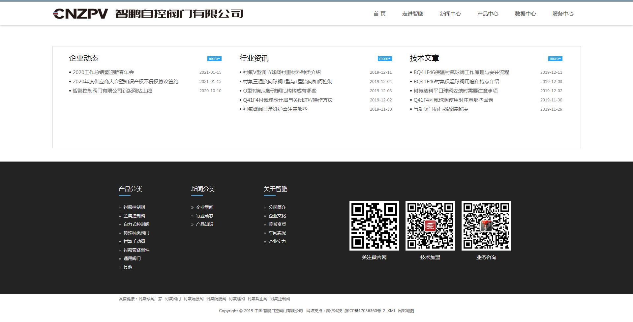Screen dimensions: 633x322
Task: Open 网站地图 link in the footer
Action: (x=406, y=311)
